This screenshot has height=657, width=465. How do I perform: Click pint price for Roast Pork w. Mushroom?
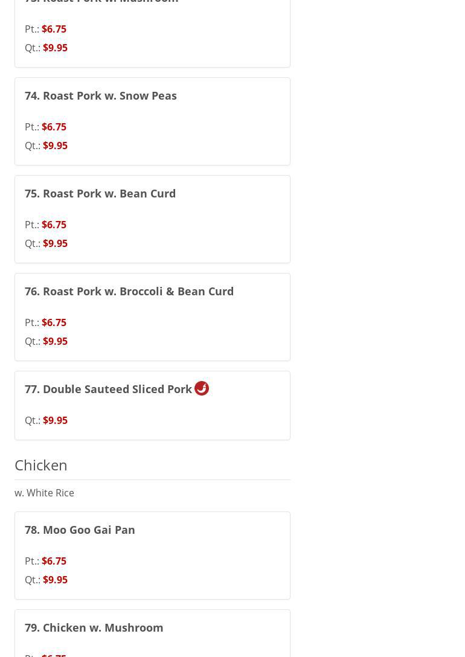(54, 29)
